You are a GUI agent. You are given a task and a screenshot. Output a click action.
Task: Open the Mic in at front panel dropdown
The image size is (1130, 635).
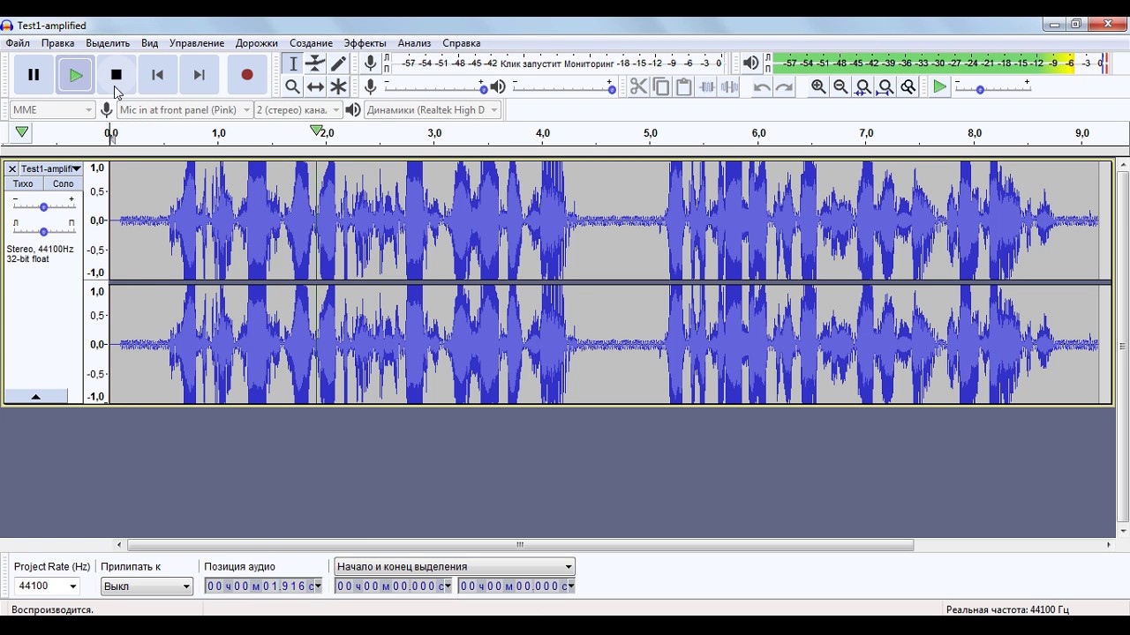(185, 109)
